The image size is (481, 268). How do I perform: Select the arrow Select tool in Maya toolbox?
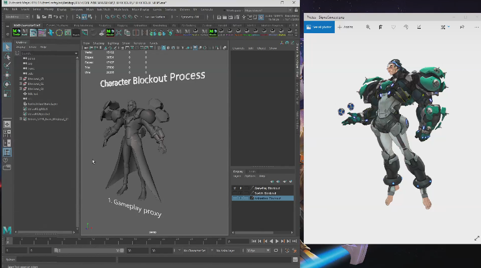[7, 47]
